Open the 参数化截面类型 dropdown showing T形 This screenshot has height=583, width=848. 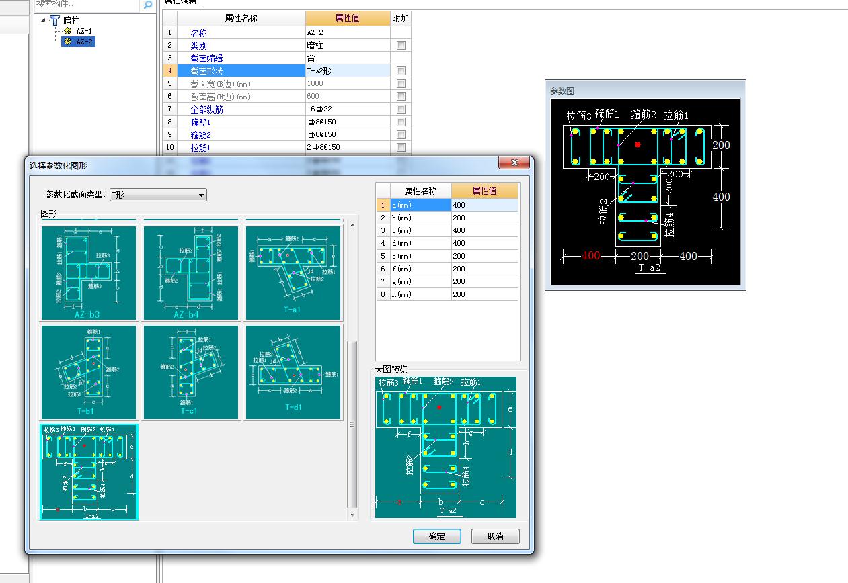158,195
